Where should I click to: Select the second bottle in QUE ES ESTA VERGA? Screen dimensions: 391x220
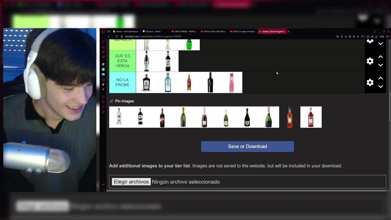[x=168, y=61]
